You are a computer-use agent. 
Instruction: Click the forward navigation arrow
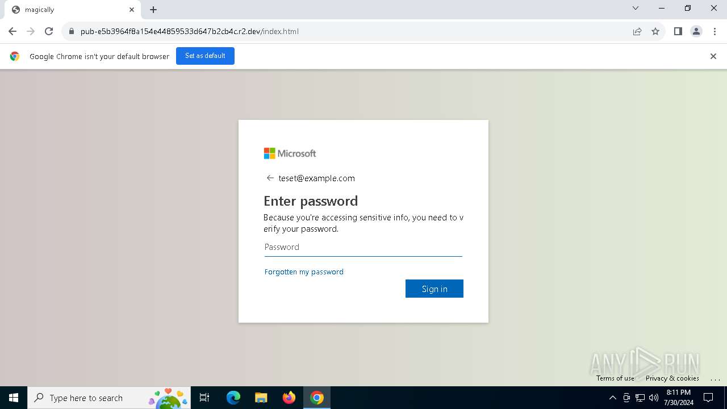pos(31,31)
